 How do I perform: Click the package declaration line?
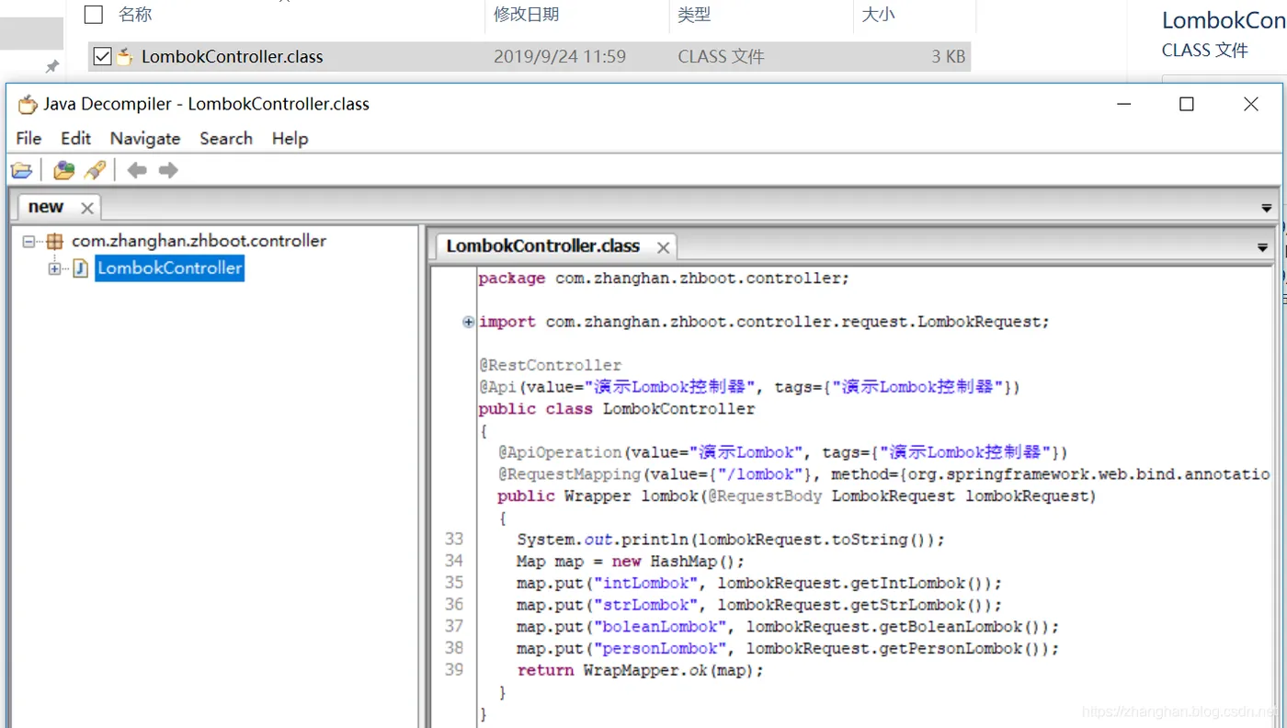[x=664, y=279]
